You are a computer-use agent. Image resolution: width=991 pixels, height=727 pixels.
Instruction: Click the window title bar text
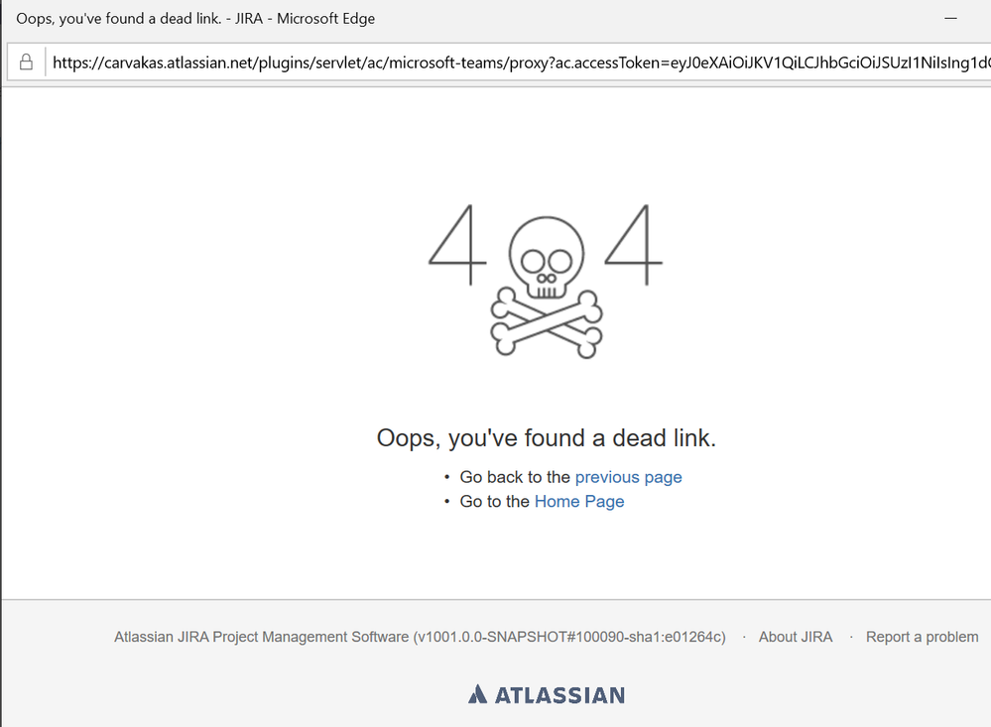(195, 18)
